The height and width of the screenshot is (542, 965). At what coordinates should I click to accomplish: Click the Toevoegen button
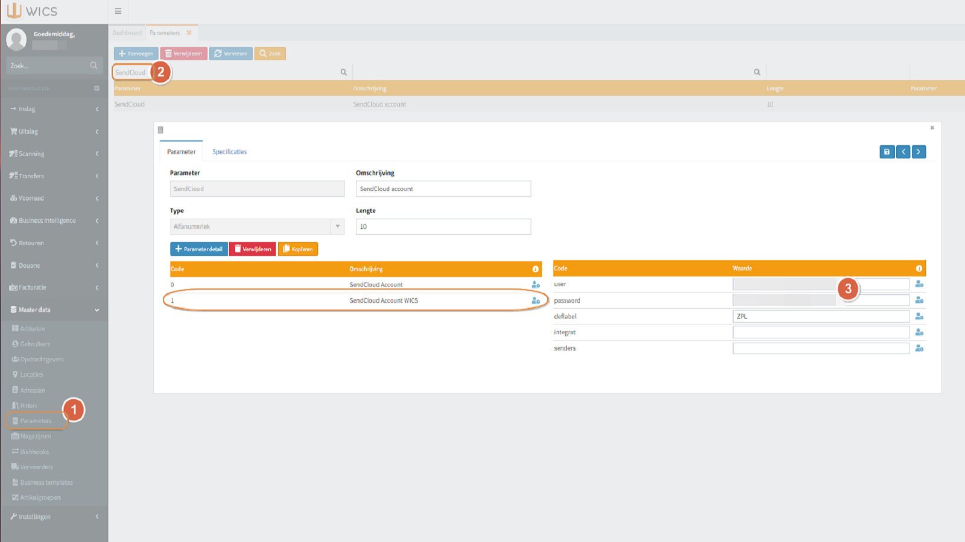[136, 54]
